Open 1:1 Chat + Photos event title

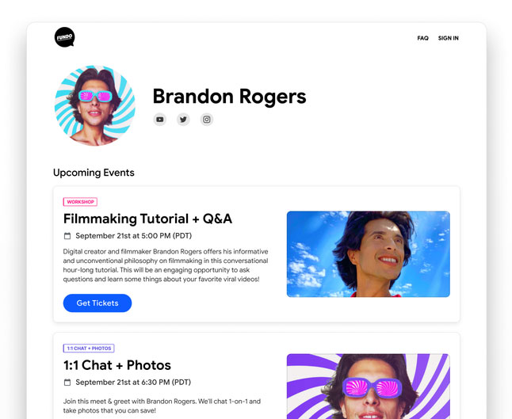click(x=117, y=365)
